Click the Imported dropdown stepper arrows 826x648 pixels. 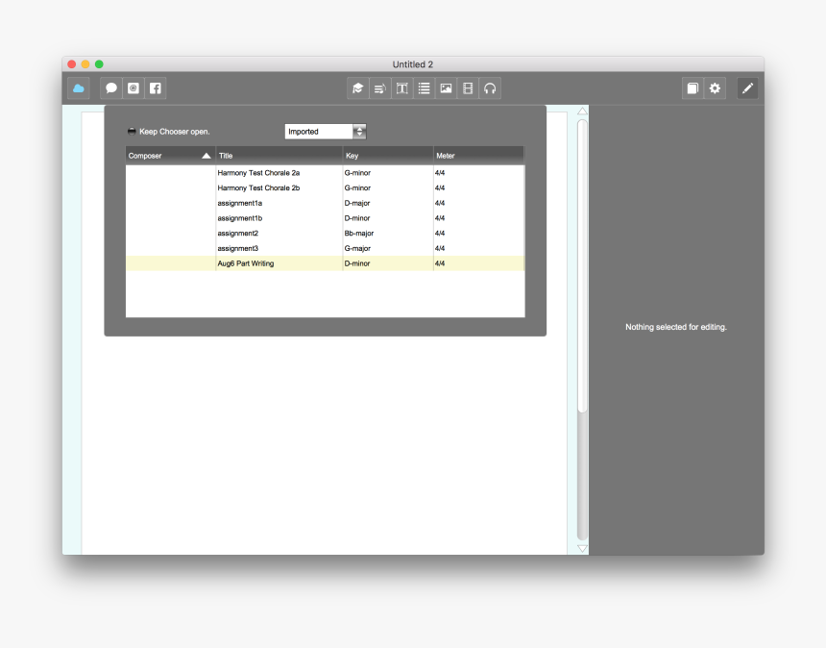coord(358,131)
